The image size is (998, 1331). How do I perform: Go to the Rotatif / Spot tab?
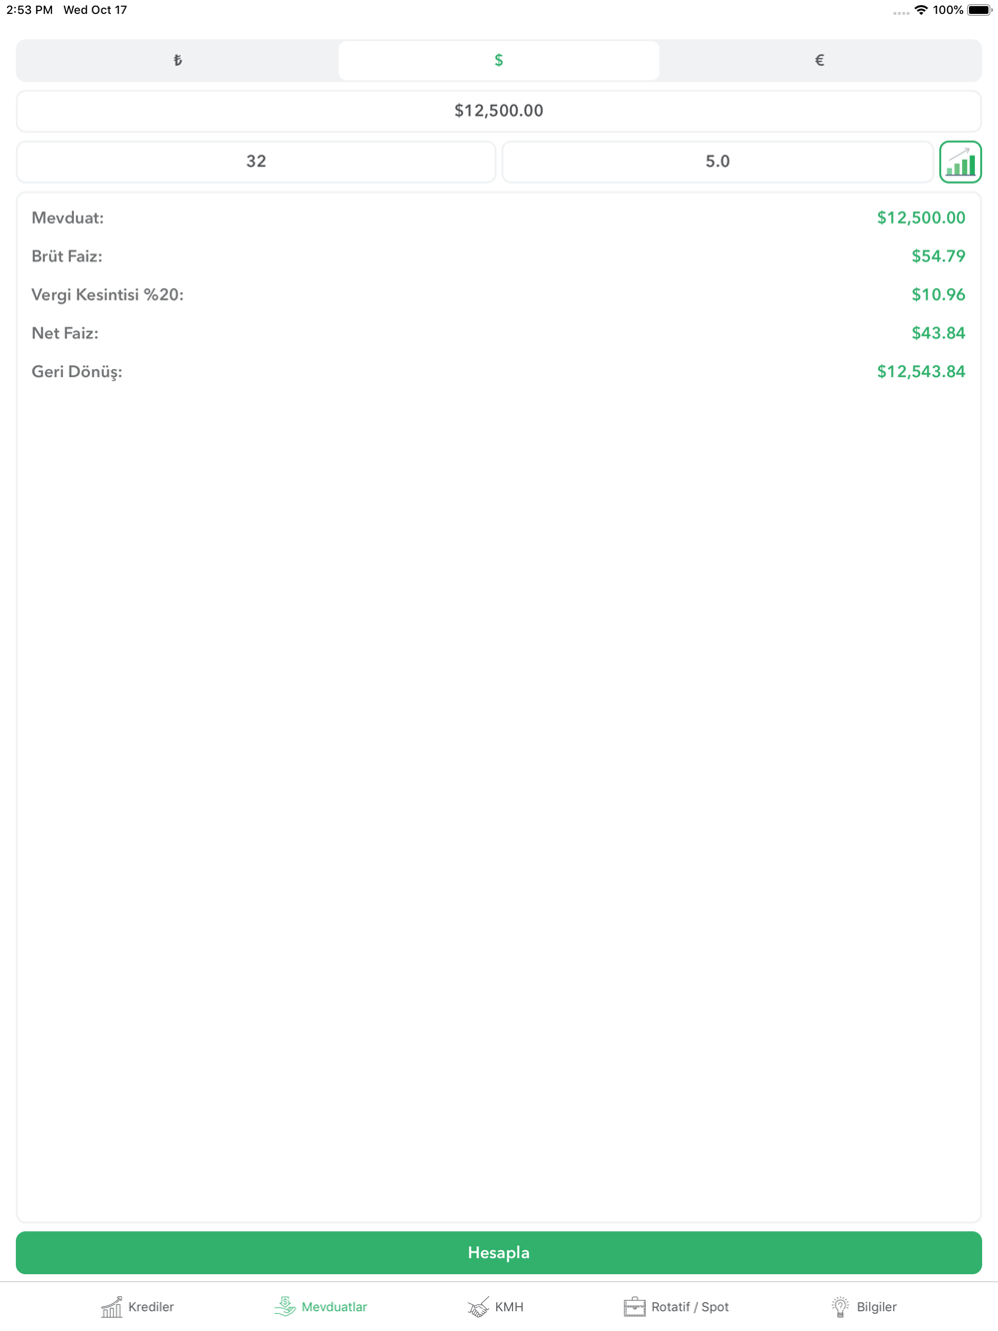click(x=677, y=1306)
